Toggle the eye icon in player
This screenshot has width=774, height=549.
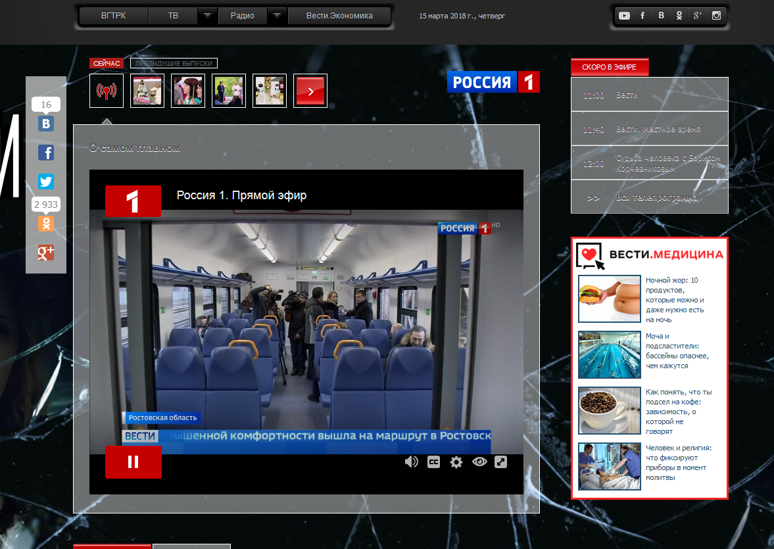(x=479, y=462)
